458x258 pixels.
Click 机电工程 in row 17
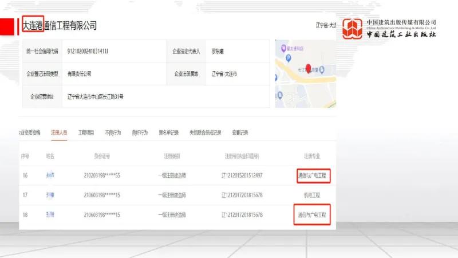click(312, 195)
